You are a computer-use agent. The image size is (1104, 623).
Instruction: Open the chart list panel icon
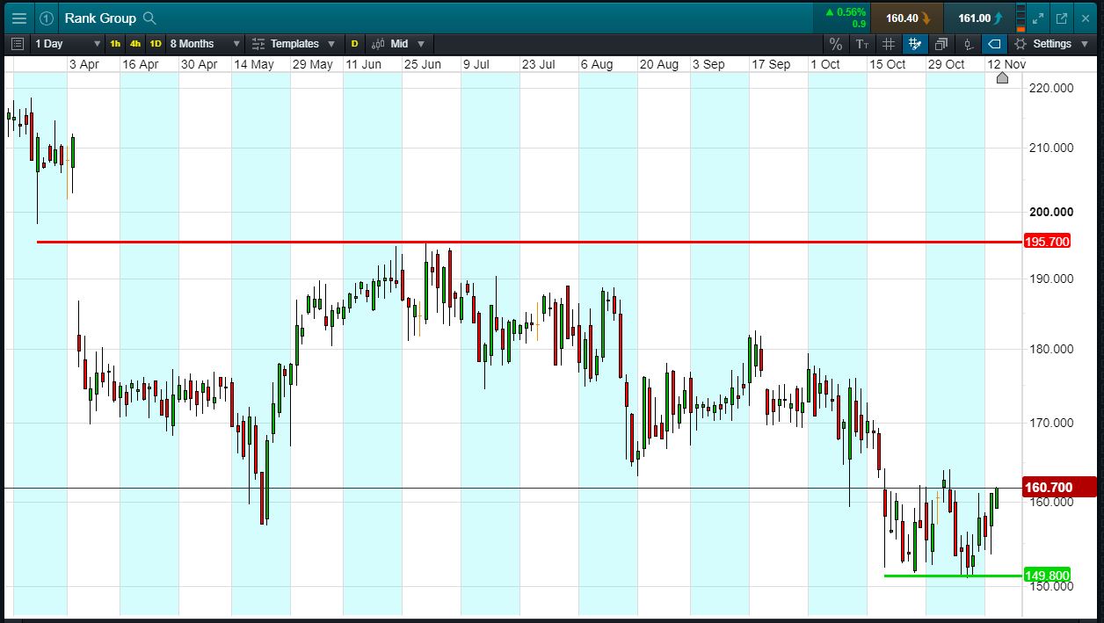(18, 43)
